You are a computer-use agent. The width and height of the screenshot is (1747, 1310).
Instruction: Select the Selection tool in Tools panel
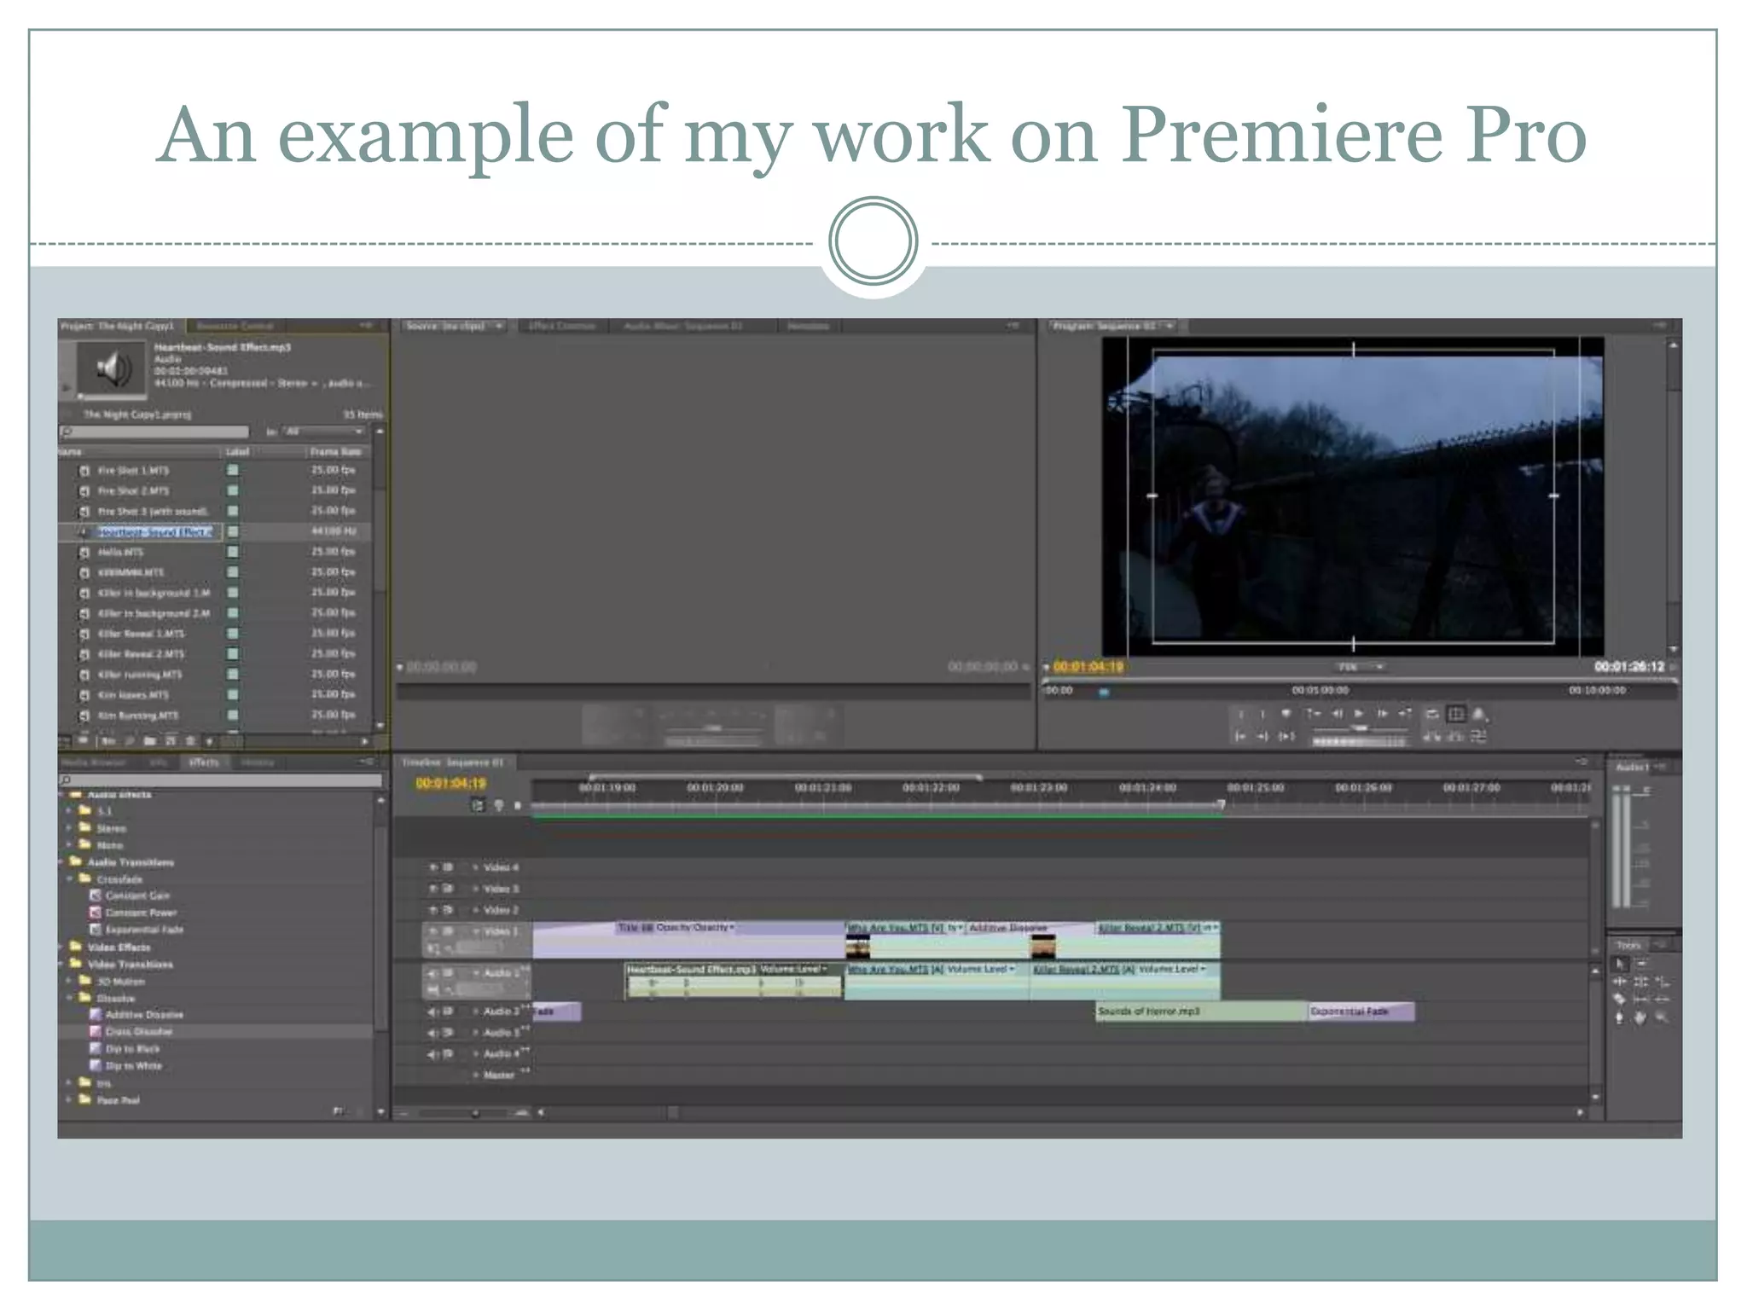click(1621, 964)
